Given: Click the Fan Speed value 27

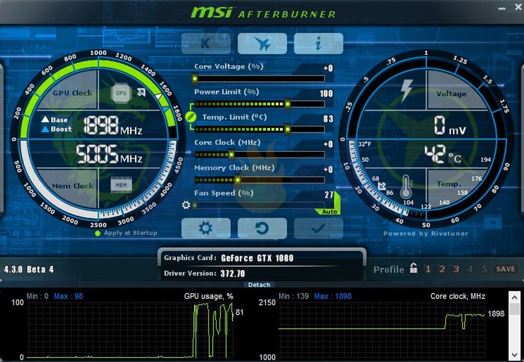Looking at the screenshot, I should point(329,194).
